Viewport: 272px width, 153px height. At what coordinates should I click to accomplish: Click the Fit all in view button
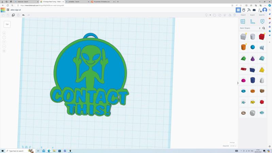[x=4, y=37]
